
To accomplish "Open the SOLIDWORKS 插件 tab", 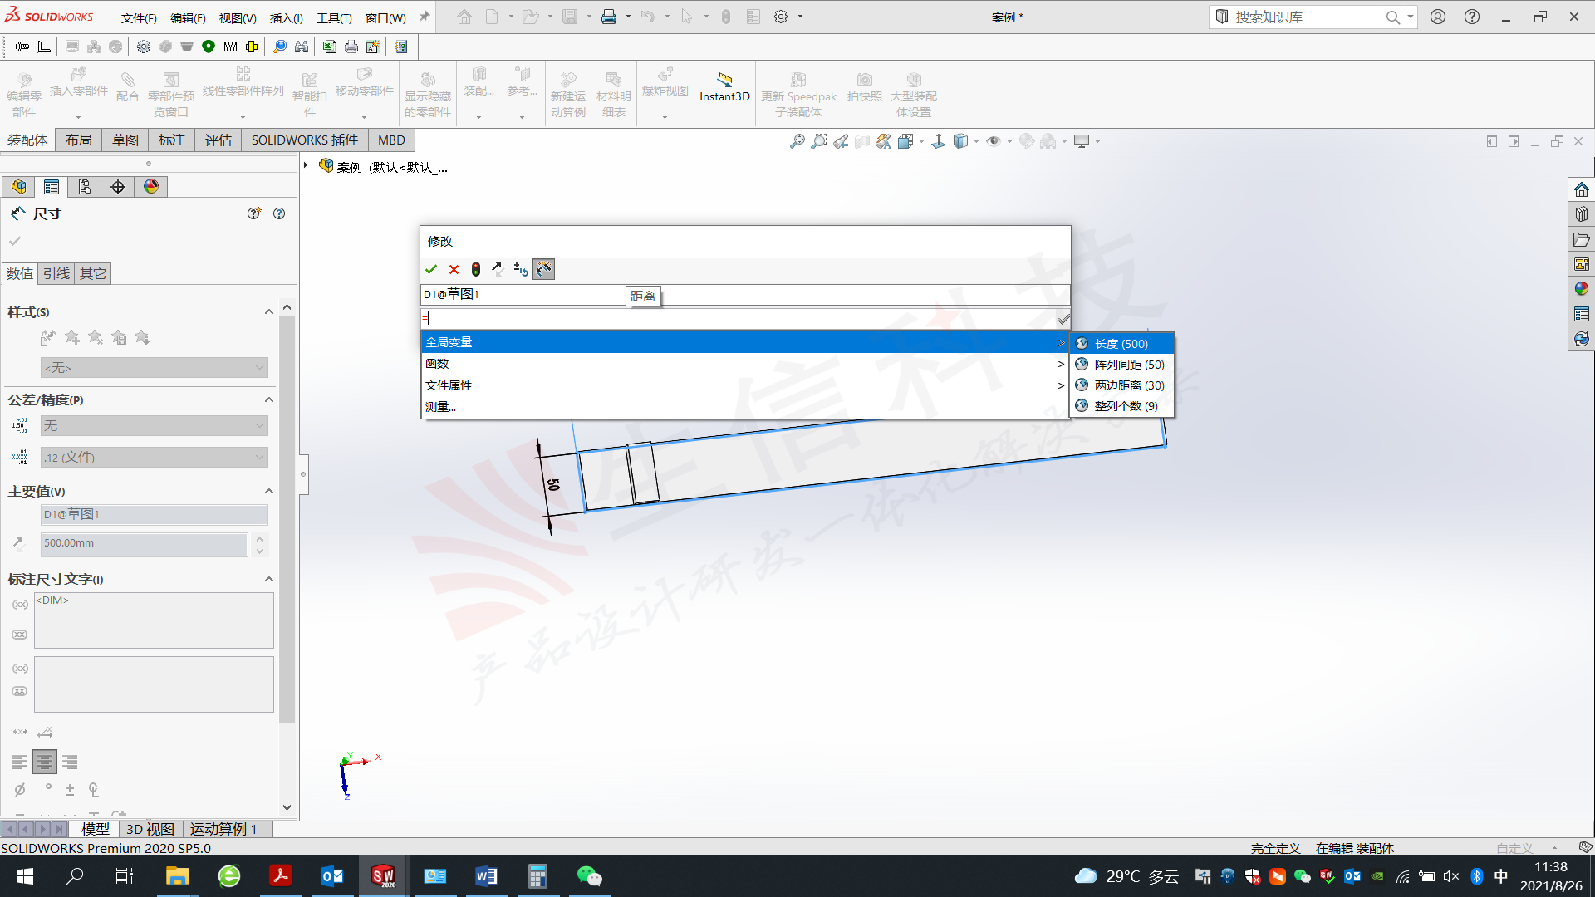I will click(x=305, y=140).
